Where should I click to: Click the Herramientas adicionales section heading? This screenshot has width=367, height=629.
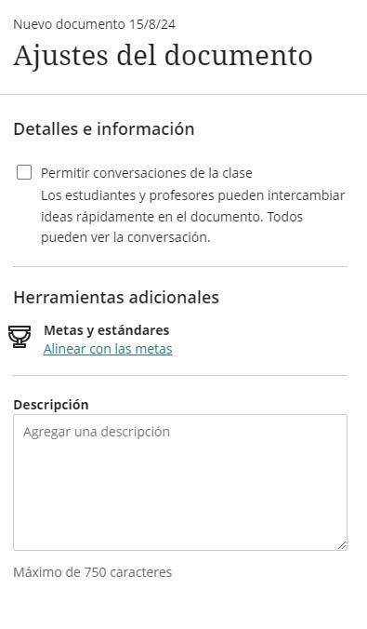116,297
